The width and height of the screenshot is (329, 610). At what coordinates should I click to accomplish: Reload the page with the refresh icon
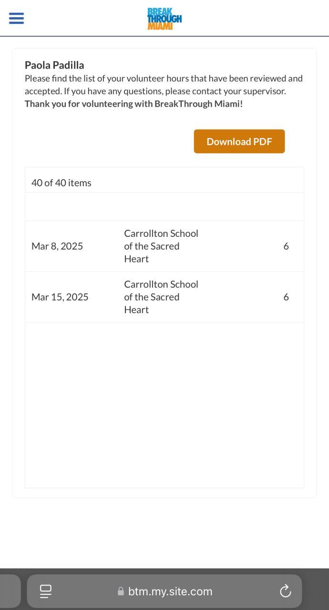[x=285, y=591]
